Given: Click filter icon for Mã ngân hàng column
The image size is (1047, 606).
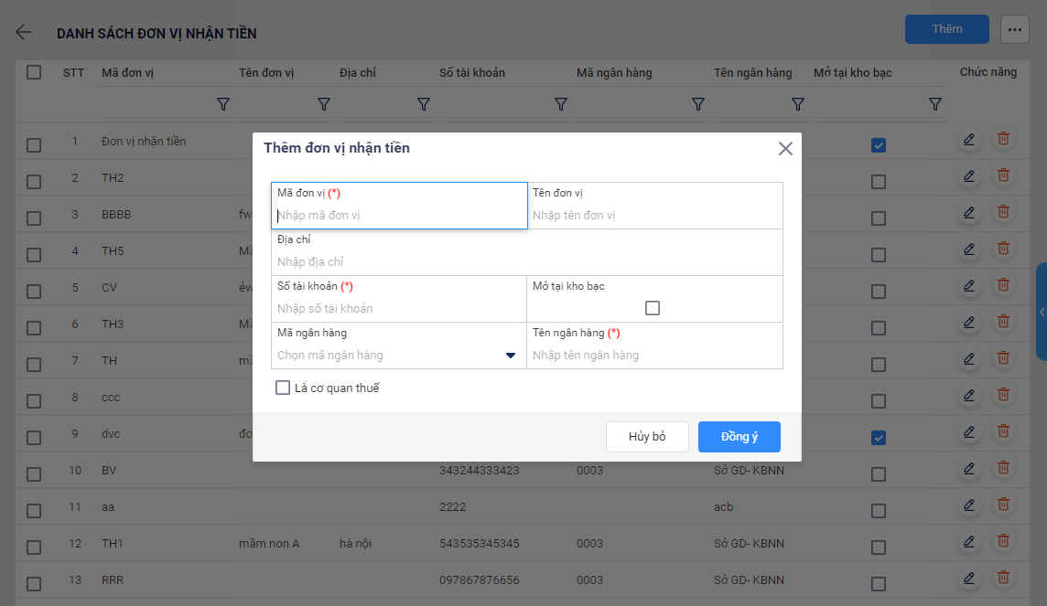Looking at the screenshot, I should 697,105.
